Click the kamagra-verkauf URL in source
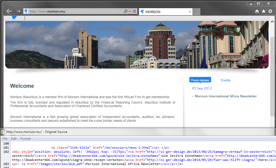Viewport: 276px width, 168px height. pyautogui.click(x=211, y=152)
